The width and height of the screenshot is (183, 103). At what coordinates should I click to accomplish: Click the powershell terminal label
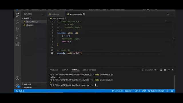[147, 70]
